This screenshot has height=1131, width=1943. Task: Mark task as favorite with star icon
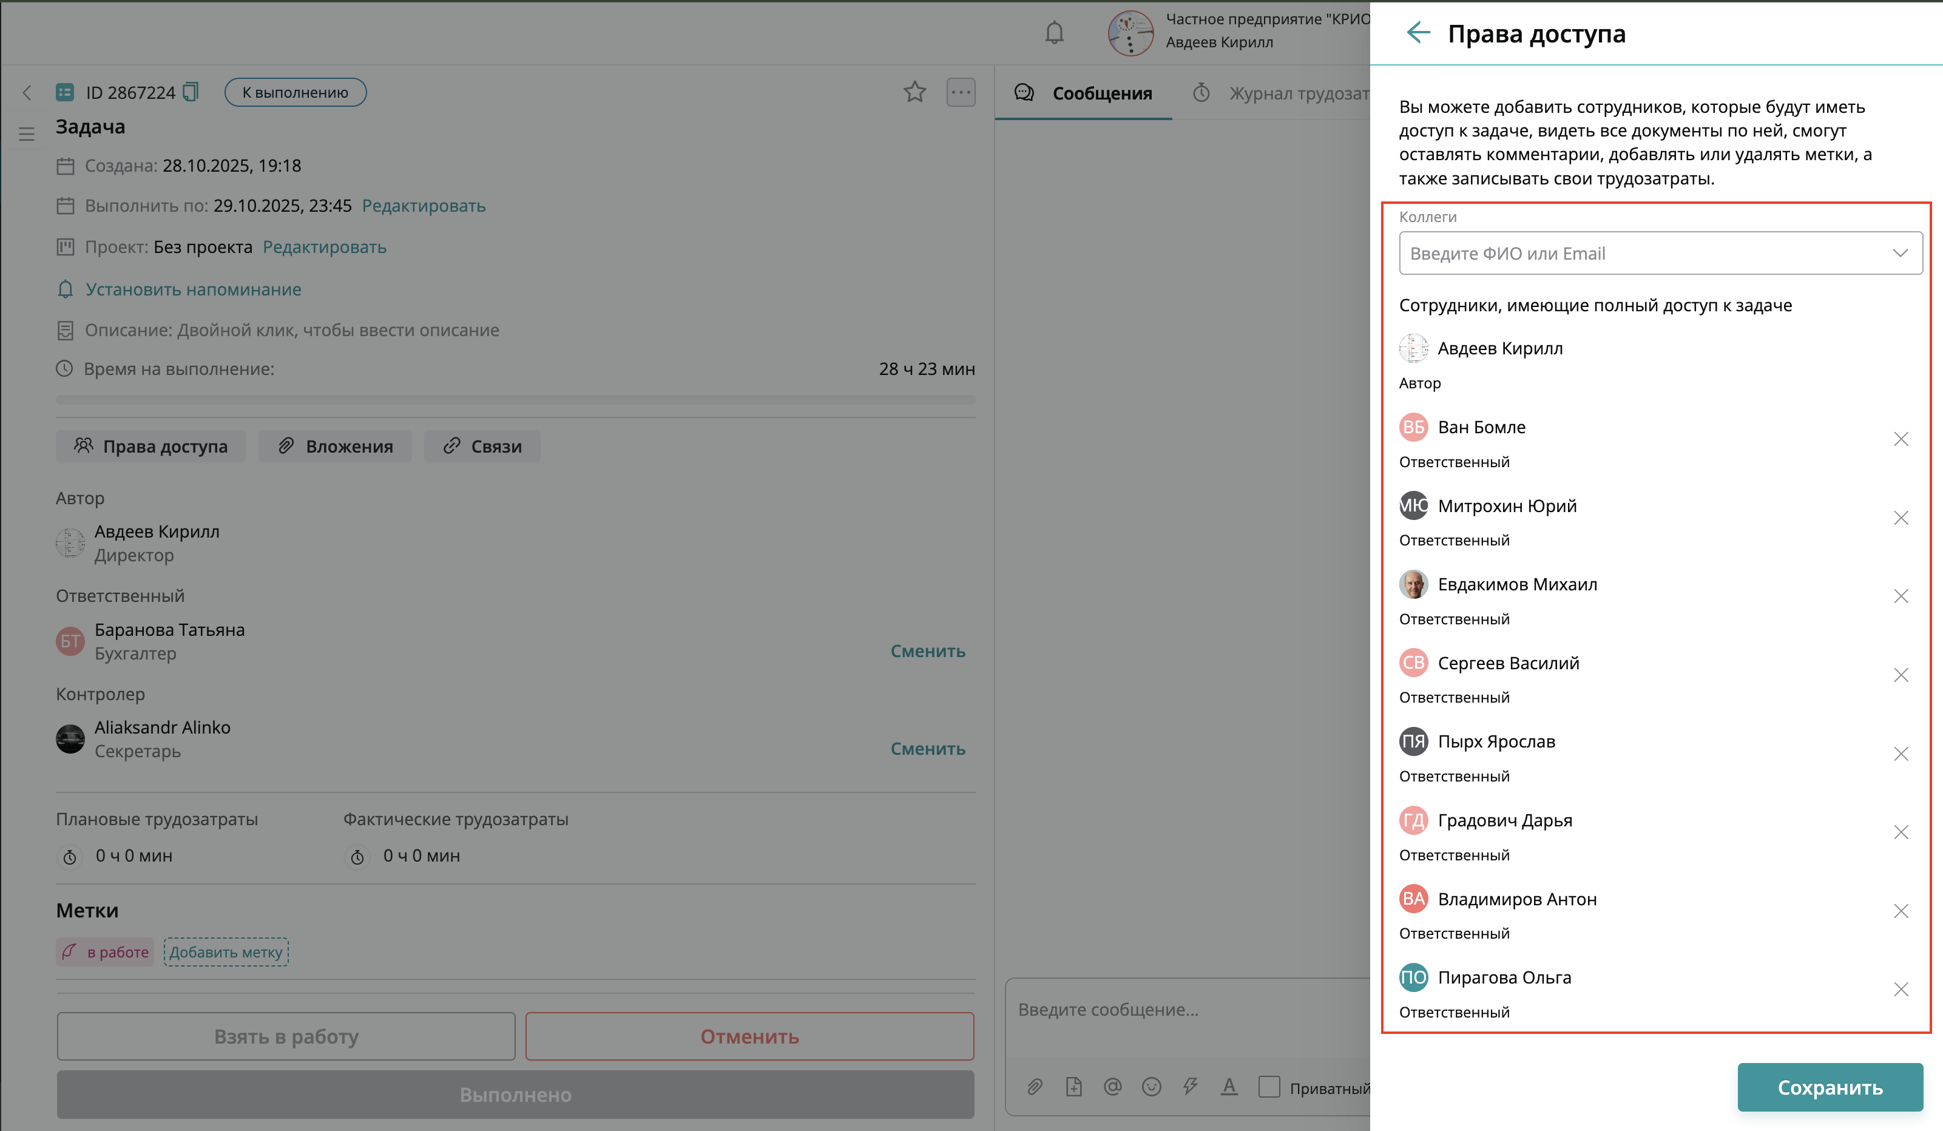pos(914,92)
